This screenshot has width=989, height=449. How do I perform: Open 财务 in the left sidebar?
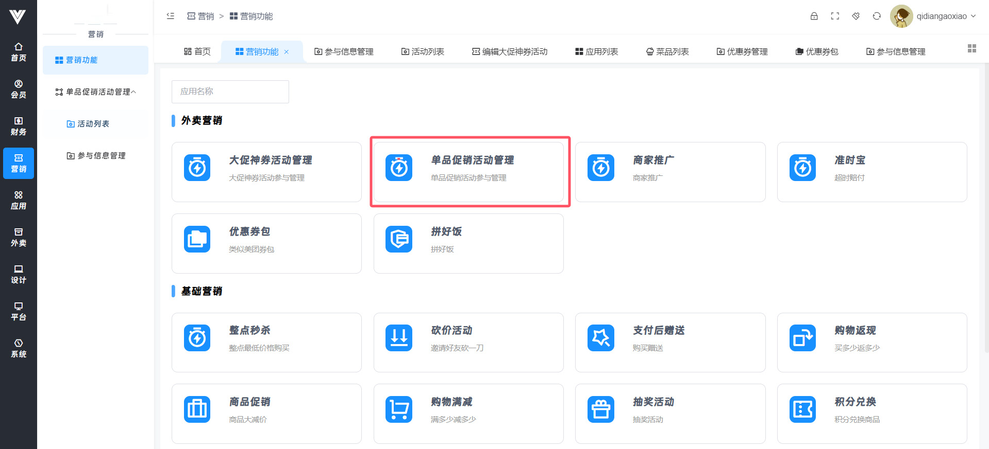pos(19,126)
